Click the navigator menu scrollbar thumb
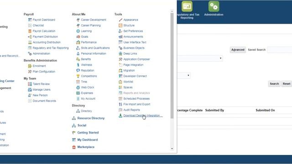The height and width of the screenshot is (164, 292). 172,66
